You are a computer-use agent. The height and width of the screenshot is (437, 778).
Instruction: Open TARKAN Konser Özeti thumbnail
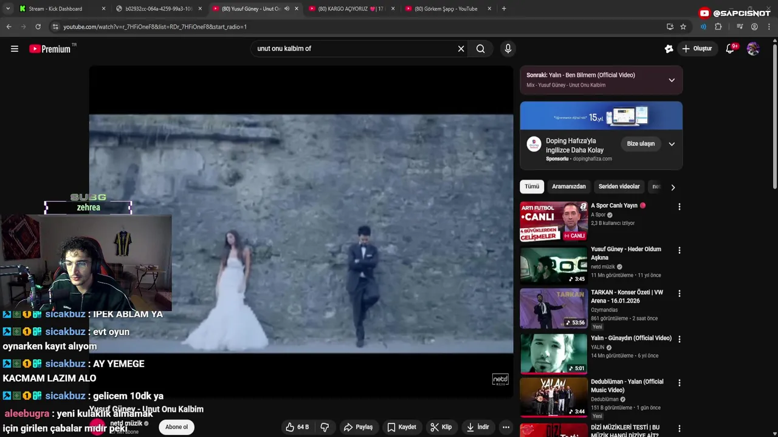554,308
